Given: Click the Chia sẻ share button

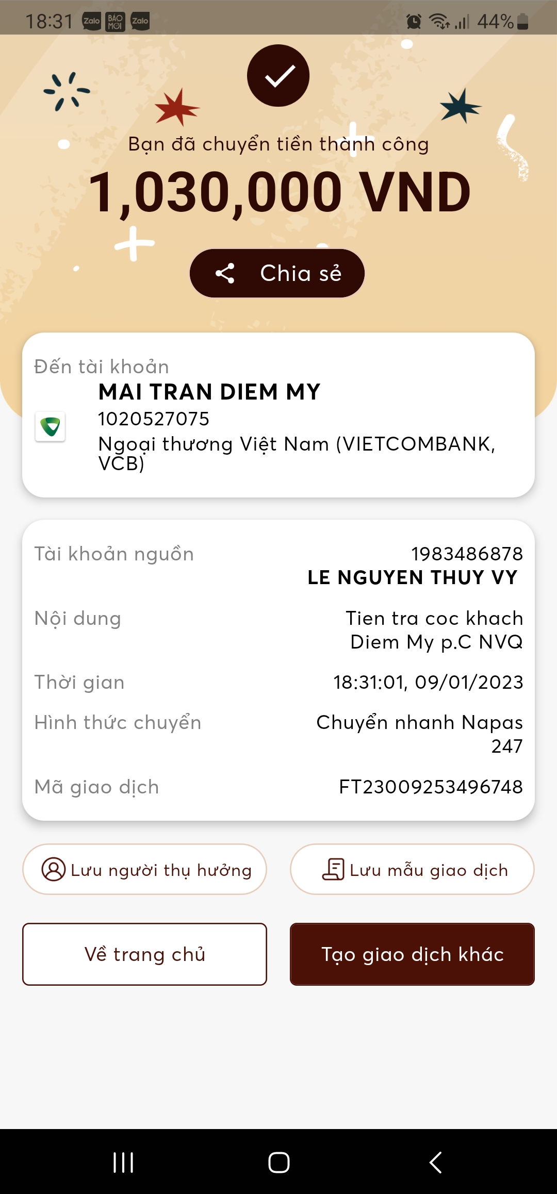Looking at the screenshot, I should 277,273.
